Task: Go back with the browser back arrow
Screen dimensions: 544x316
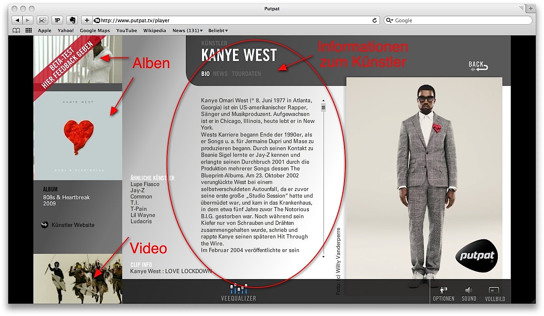Action: click(17, 20)
